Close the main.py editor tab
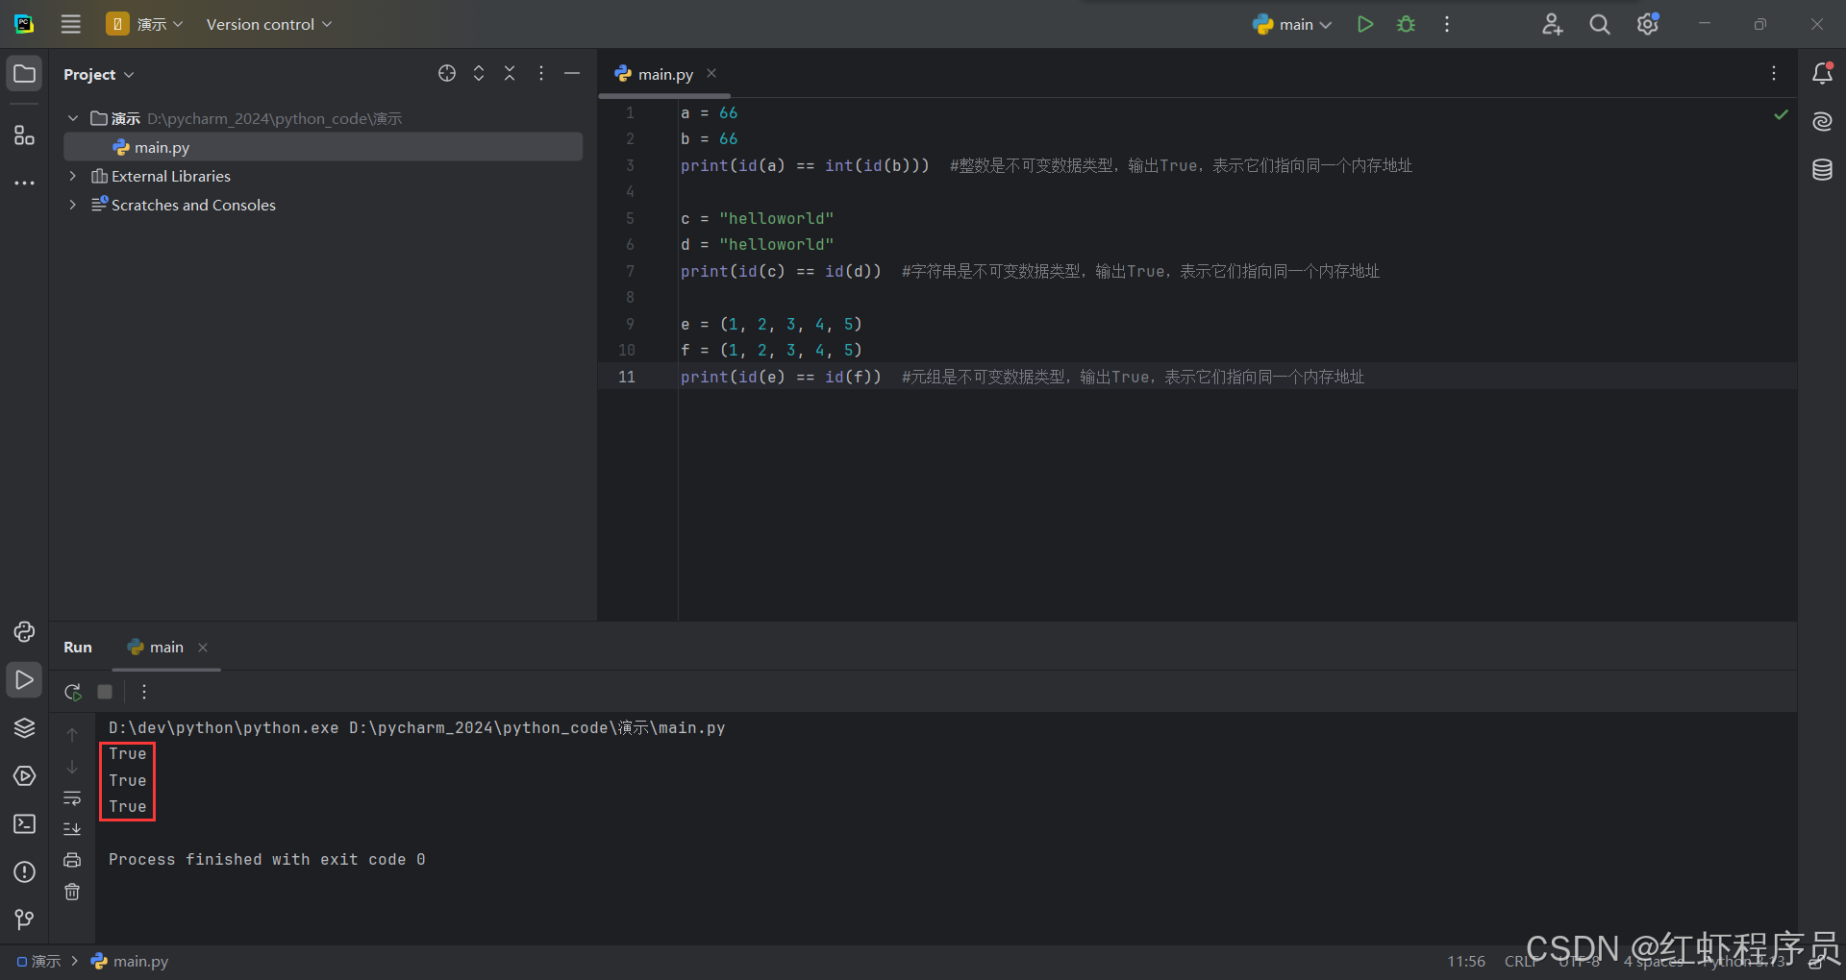 tap(711, 73)
